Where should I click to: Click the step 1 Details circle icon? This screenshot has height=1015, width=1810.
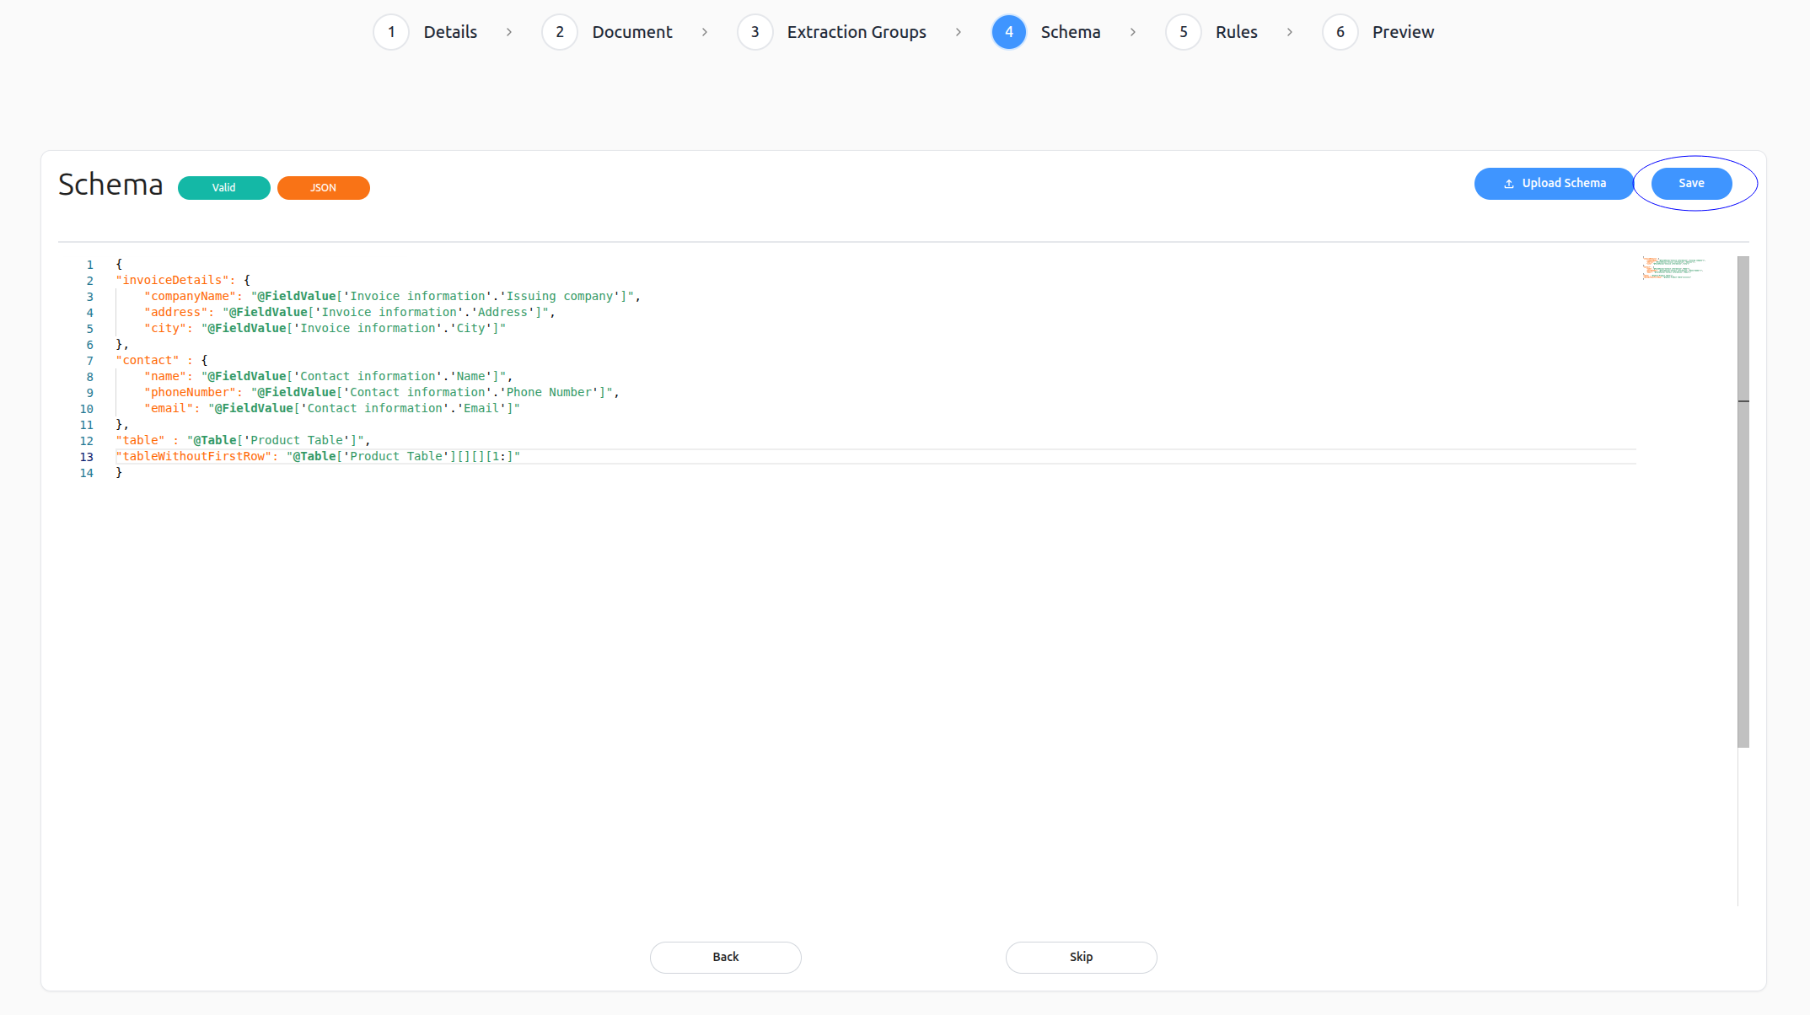tap(391, 32)
